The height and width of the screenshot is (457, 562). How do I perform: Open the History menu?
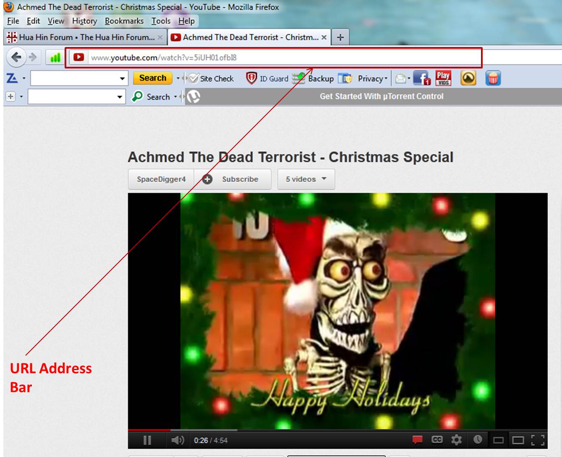coord(84,21)
